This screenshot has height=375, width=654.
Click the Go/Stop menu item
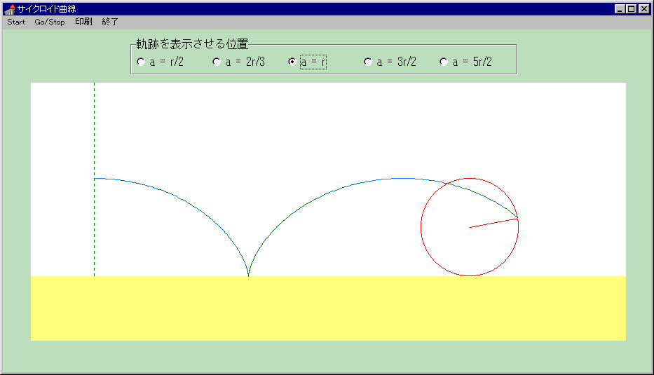(x=50, y=22)
